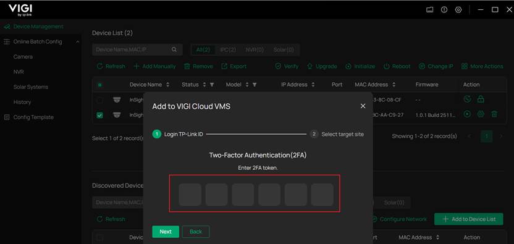Click Change IP in the toolbar
This screenshot has width=514, height=244.
point(436,66)
